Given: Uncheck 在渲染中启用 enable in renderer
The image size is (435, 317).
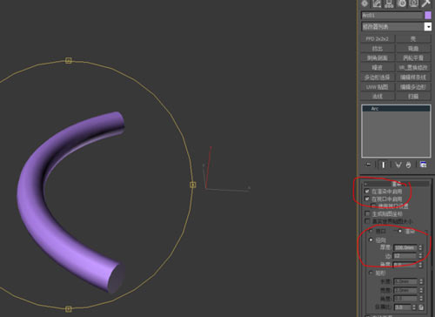Looking at the screenshot, I should (x=367, y=191).
